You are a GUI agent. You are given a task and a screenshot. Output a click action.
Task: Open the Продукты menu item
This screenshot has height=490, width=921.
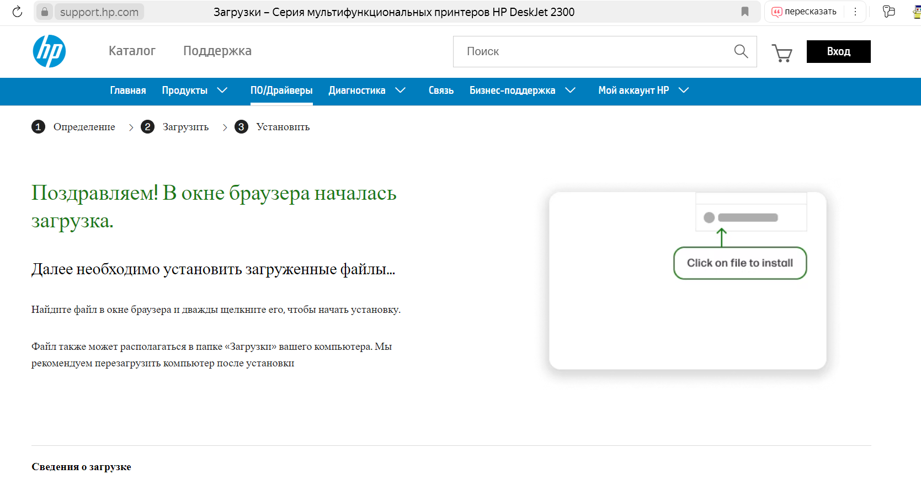point(185,90)
